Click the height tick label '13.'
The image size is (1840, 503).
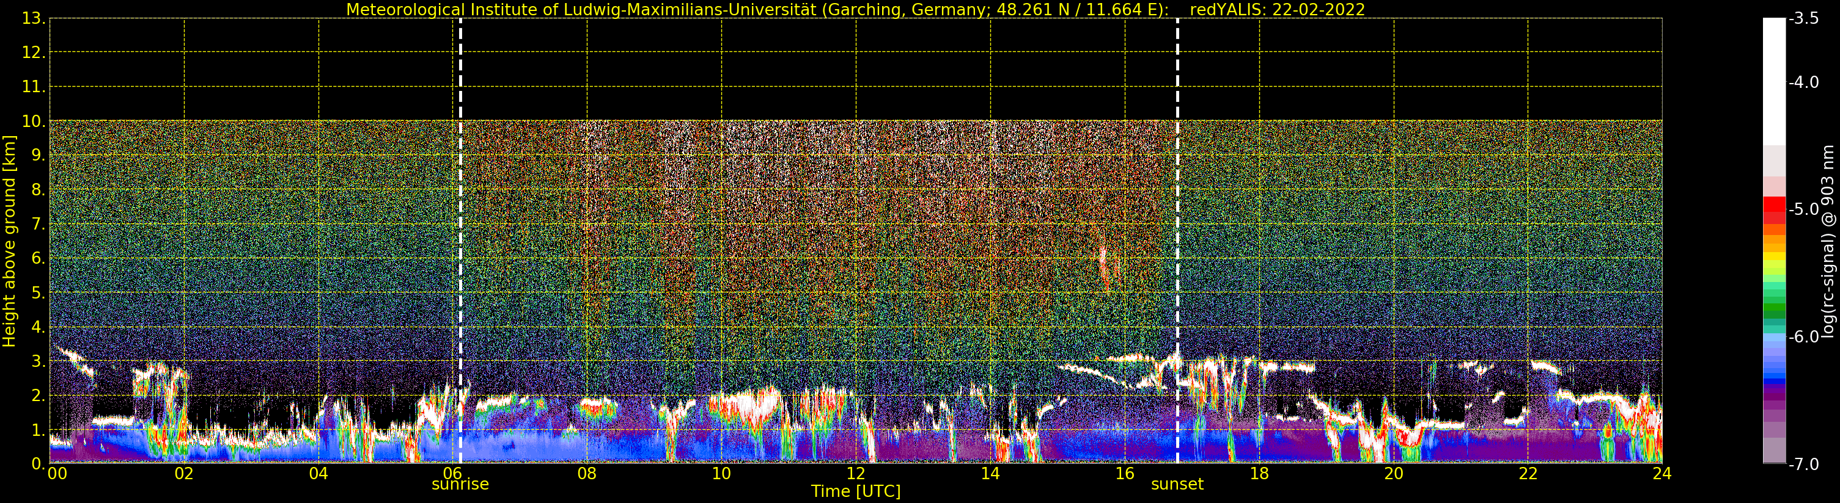coord(34,18)
